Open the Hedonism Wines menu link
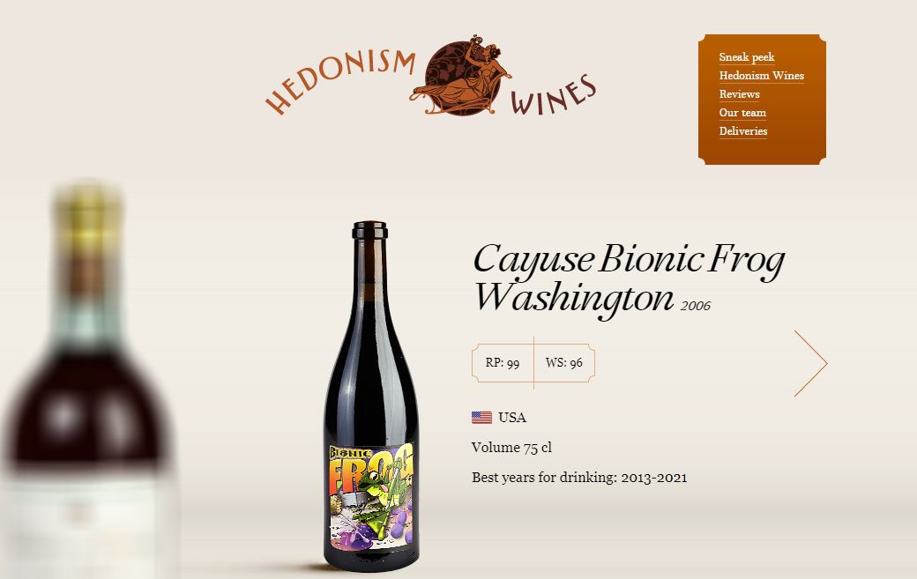917x579 pixels. (762, 76)
